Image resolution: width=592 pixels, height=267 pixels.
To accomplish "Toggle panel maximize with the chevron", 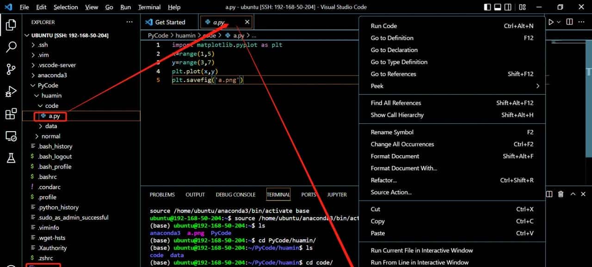I will click(x=572, y=194).
